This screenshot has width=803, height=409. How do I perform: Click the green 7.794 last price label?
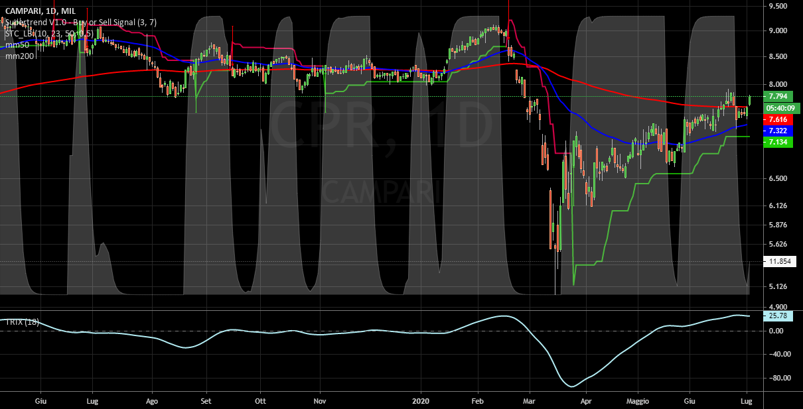click(778, 96)
